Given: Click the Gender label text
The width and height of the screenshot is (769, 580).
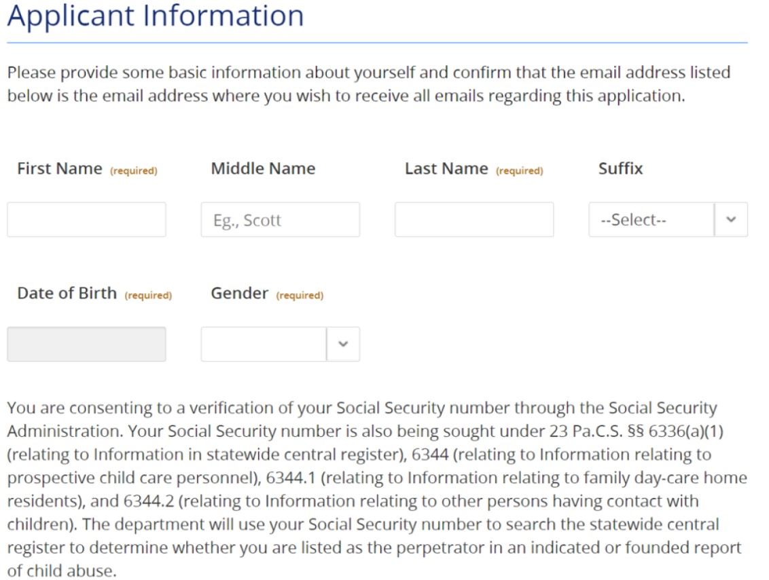Looking at the screenshot, I should click(240, 294).
